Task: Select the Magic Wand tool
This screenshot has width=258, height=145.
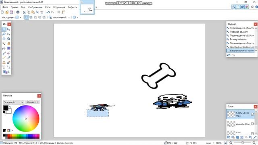Action: [4, 43]
